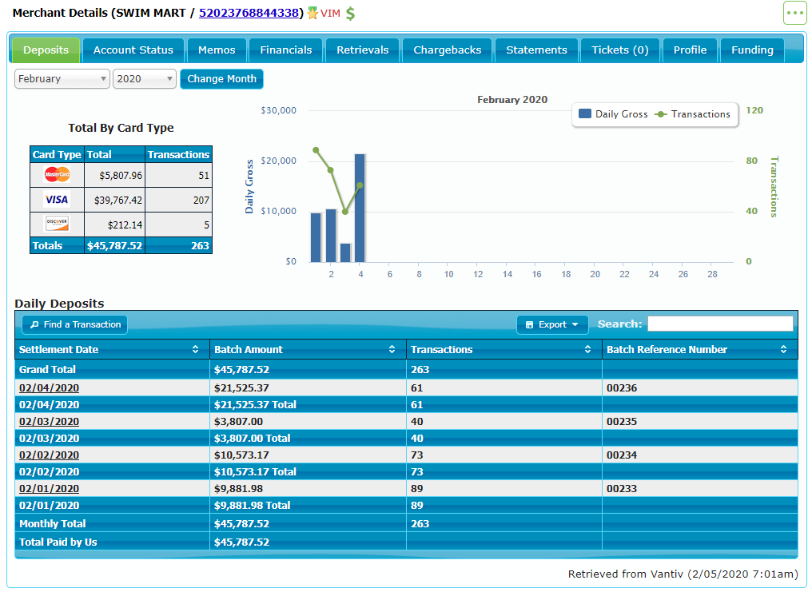Open the 2020 year dropdown
This screenshot has width=812, height=592.
point(145,79)
